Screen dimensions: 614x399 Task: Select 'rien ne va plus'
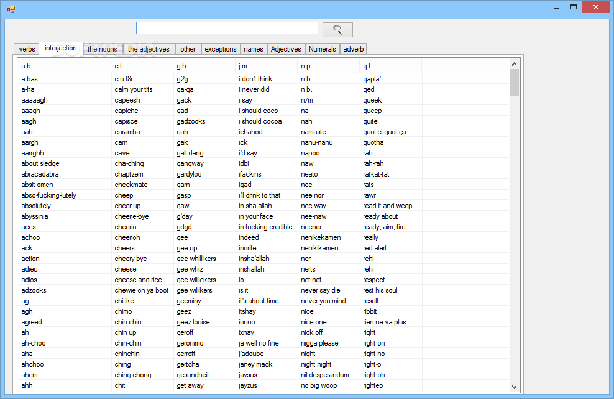click(385, 322)
